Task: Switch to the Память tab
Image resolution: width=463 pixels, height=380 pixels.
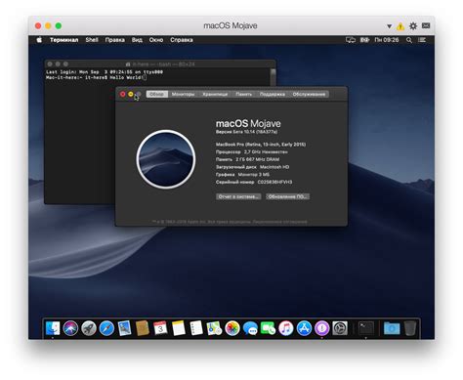Action: point(244,94)
